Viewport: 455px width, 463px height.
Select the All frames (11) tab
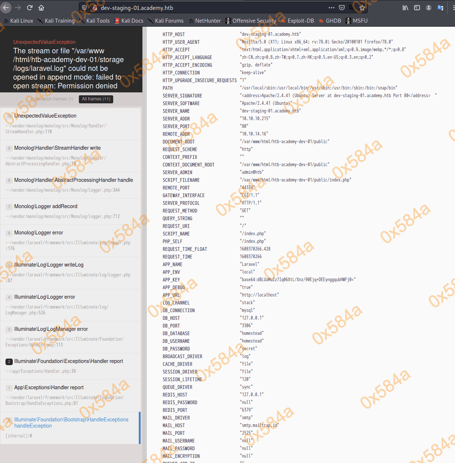click(x=96, y=99)
